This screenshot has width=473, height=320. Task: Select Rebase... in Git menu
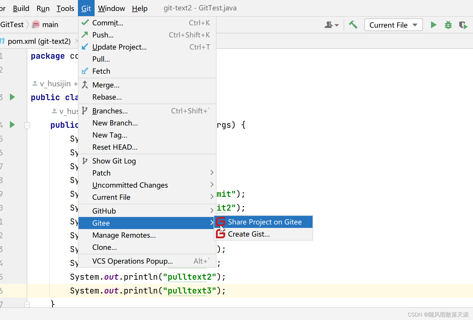[x=147, y=97]
